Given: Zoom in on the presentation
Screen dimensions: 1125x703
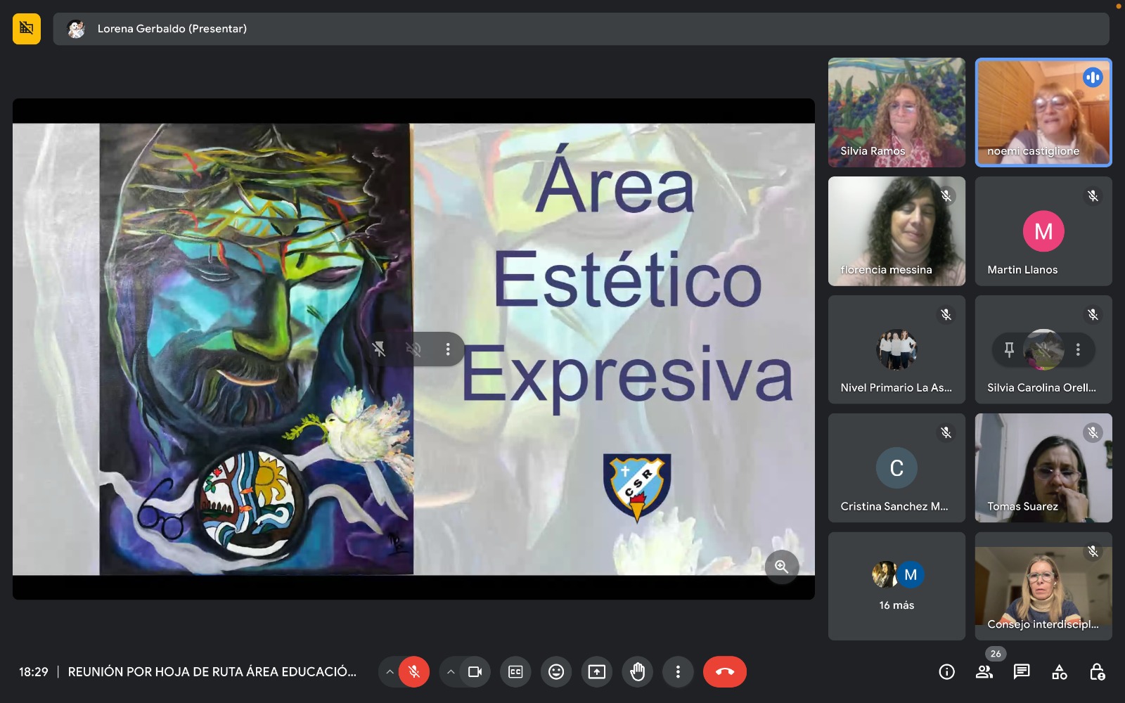Looking at the screenshot, I should pyautogui.click(x=781, y=567).
